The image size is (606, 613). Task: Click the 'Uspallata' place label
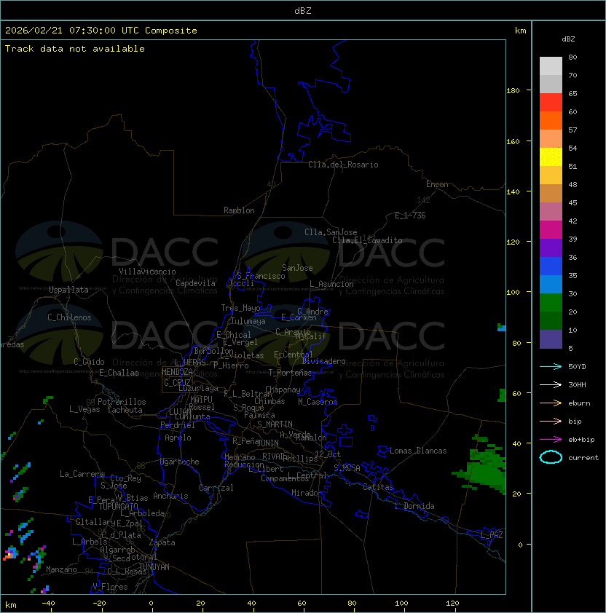68,290
